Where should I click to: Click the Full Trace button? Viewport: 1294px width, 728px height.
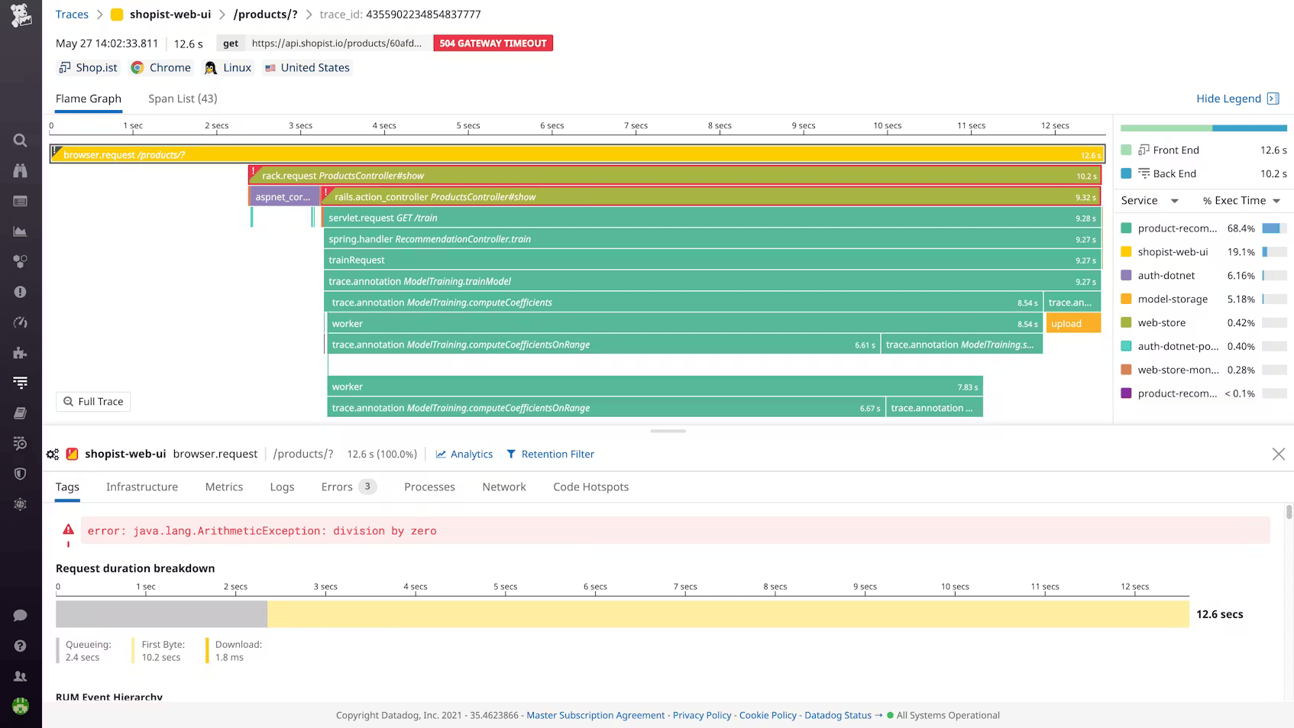pyautogui.click(x=92, y=401)
